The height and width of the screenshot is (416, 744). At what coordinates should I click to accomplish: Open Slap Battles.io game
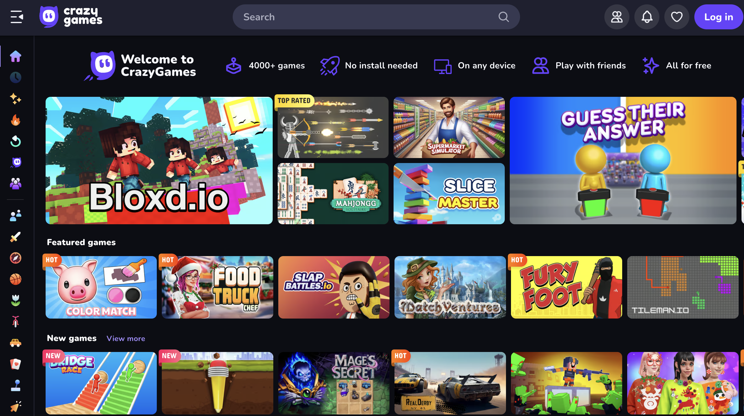coord(334,287)
